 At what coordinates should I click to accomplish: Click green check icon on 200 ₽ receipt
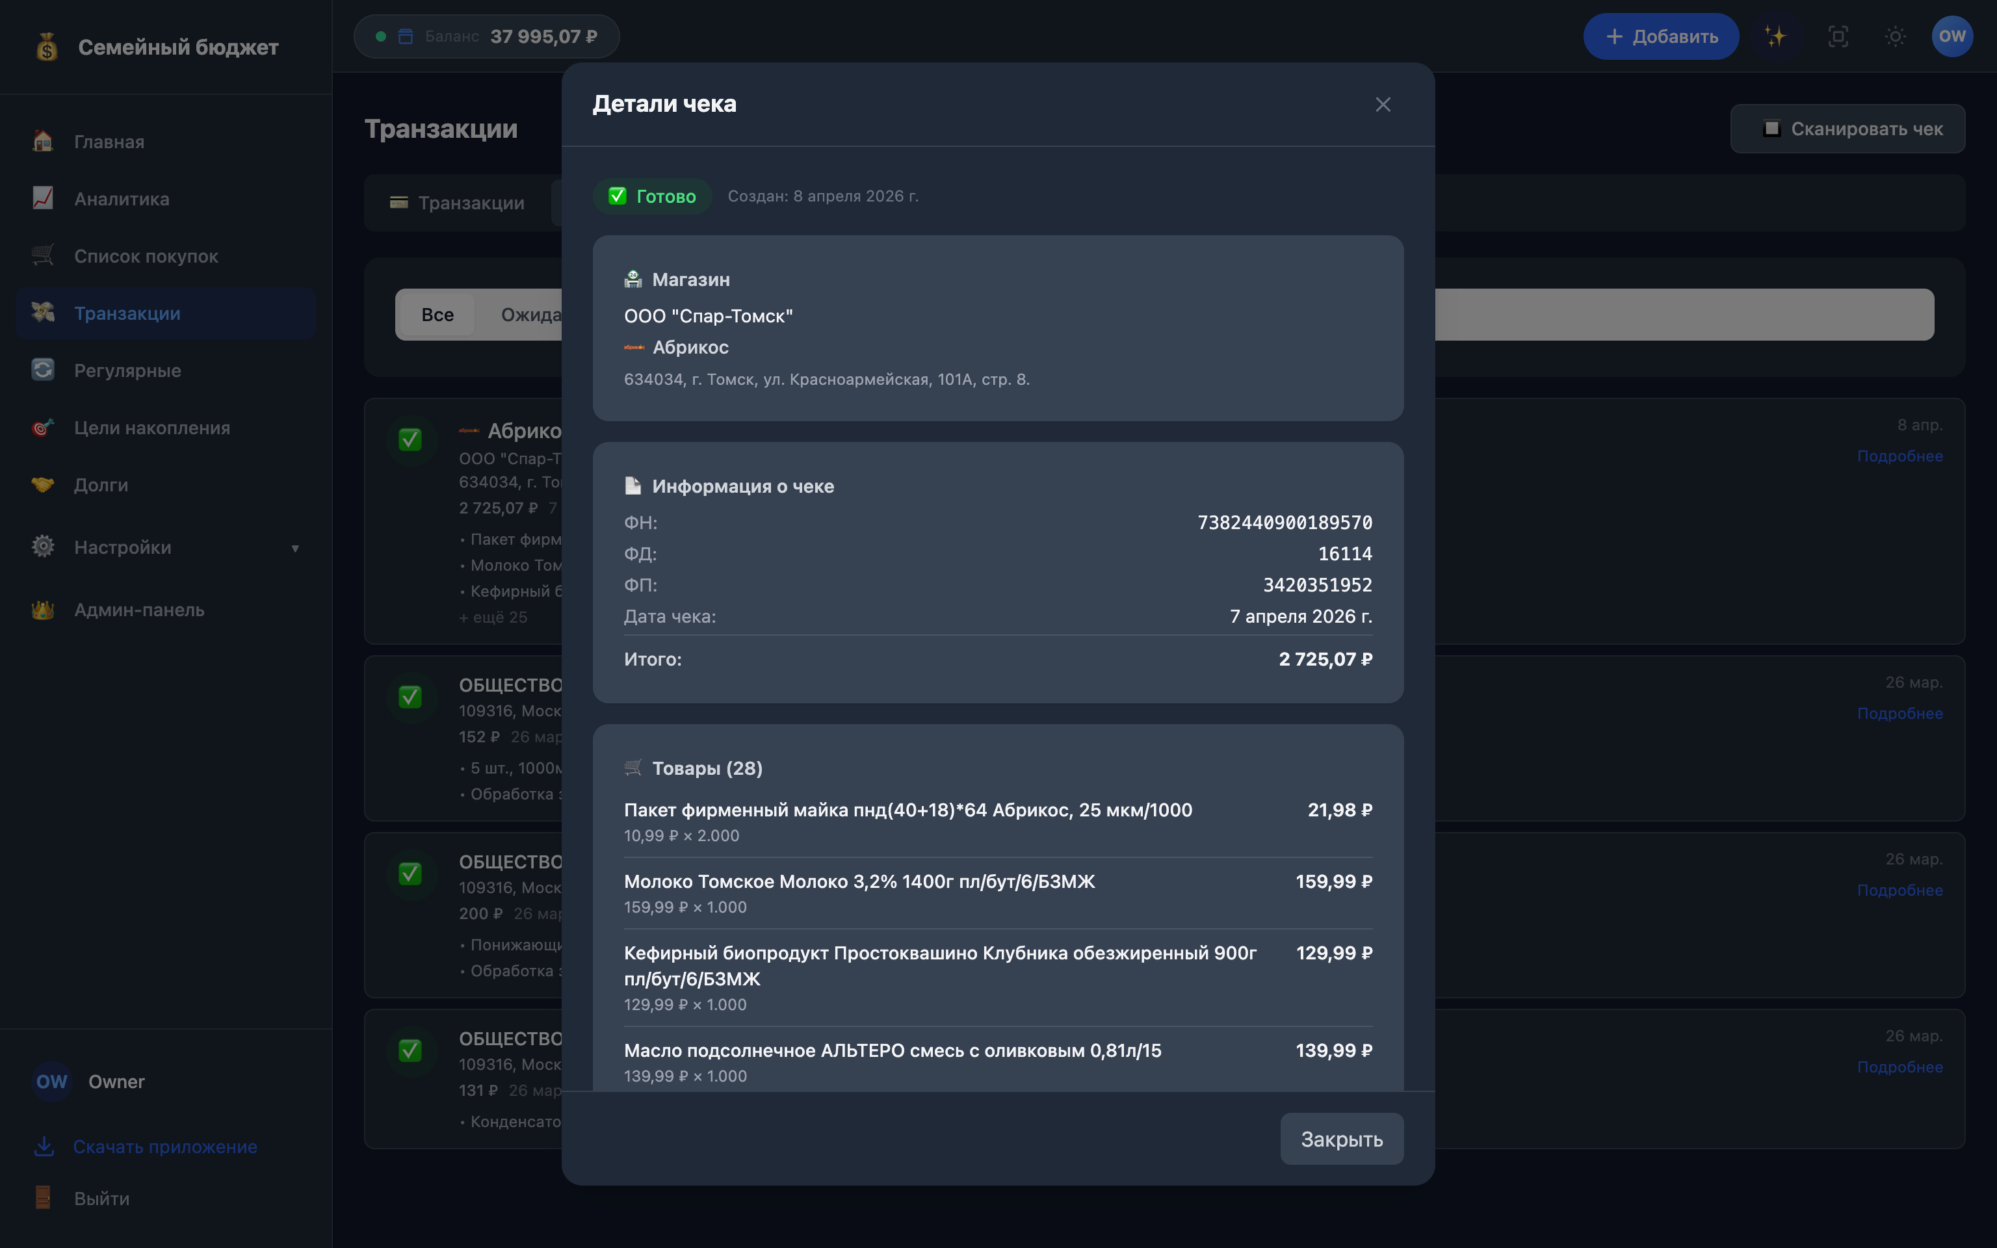click(410, 873)
